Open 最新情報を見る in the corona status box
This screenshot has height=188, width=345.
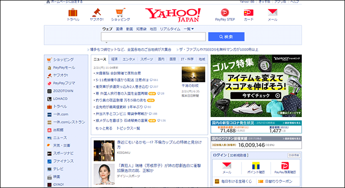(x=292, y=123)
